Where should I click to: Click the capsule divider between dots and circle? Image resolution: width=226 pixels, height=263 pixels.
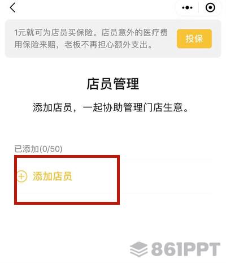(198, 8)
